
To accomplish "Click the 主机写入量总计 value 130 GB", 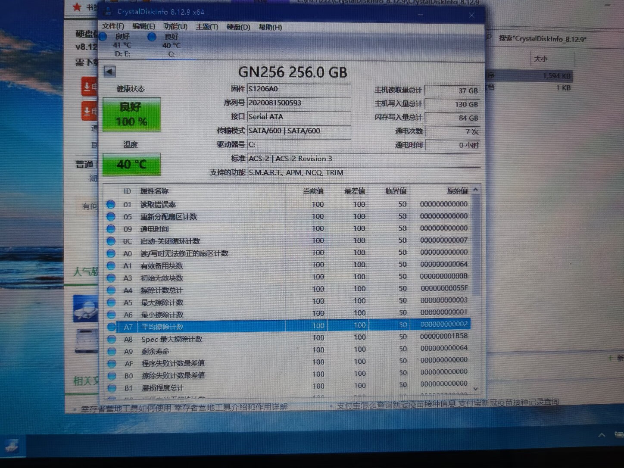I will [x=452, y=104].
